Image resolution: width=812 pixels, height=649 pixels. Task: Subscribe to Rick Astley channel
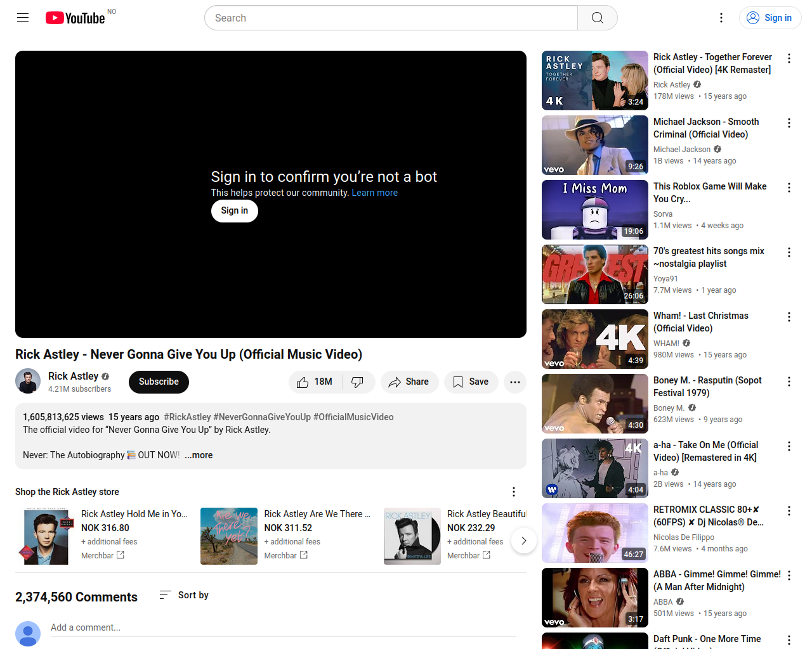click(159, 382)
